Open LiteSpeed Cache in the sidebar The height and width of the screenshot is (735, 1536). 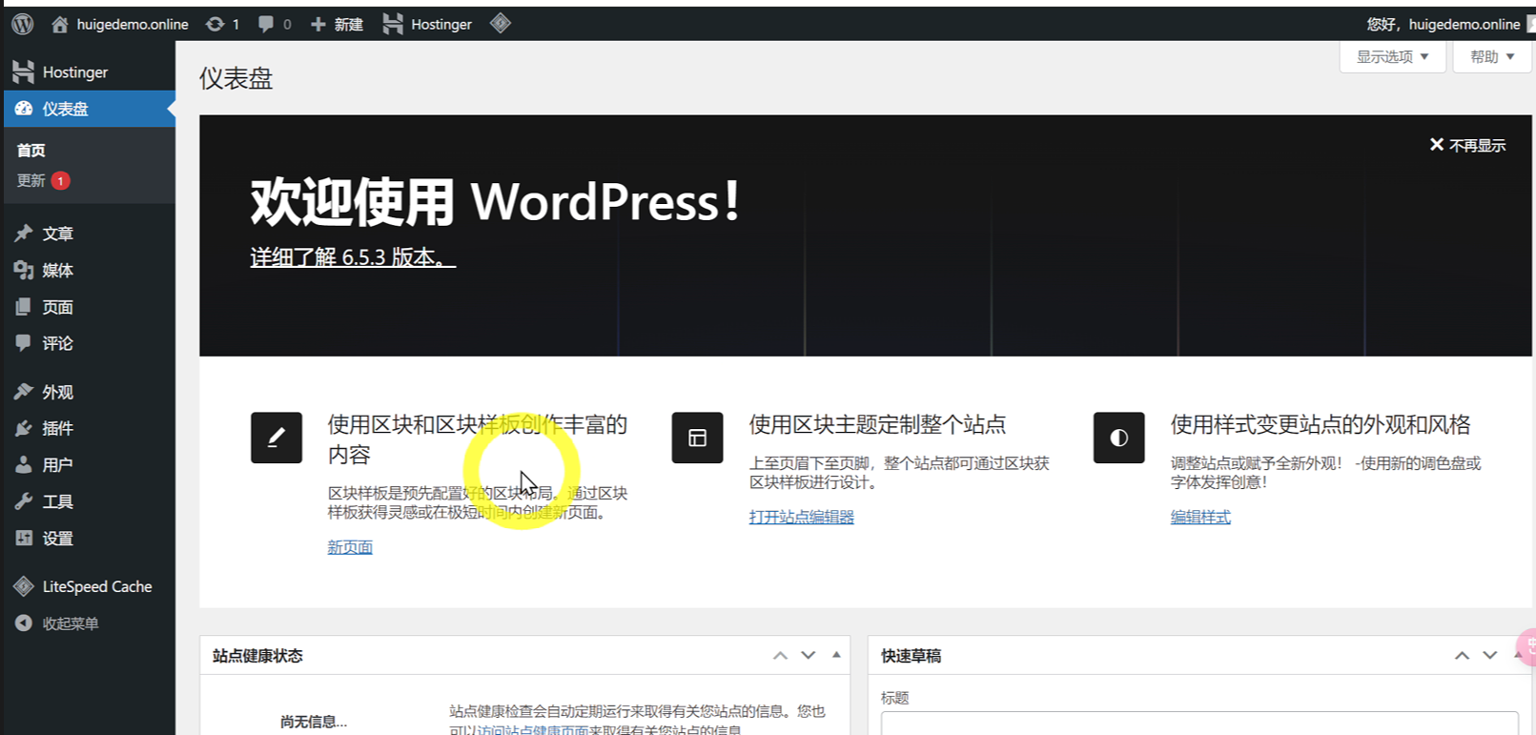[89, 586]
